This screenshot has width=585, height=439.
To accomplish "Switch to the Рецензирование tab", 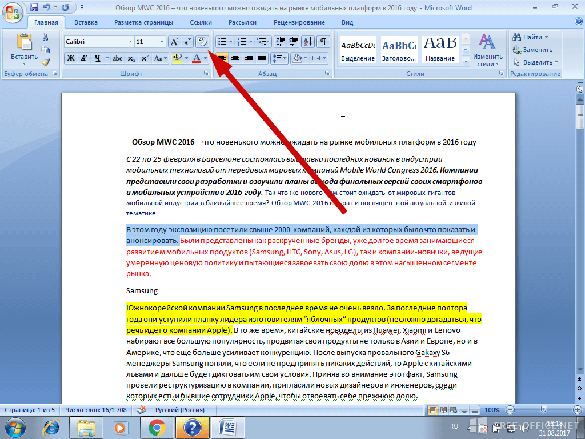I will coord(299,22).
